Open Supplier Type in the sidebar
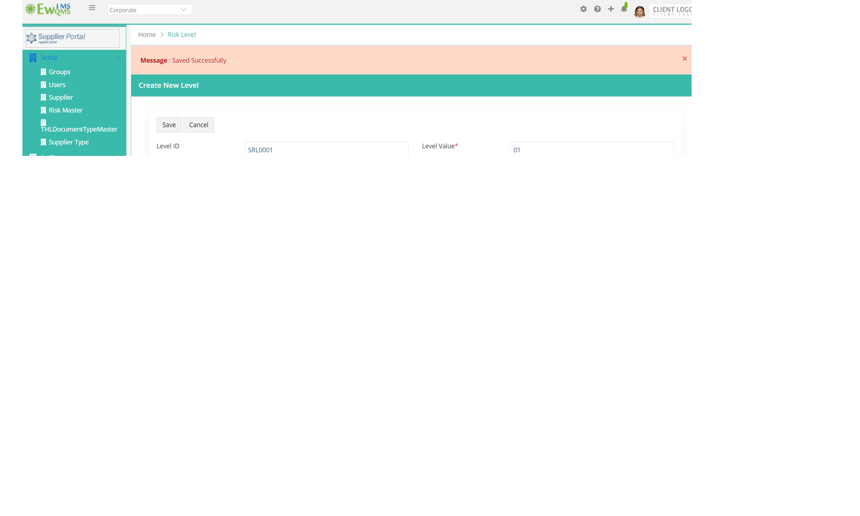The image size is (860, 516). point(69,142)
